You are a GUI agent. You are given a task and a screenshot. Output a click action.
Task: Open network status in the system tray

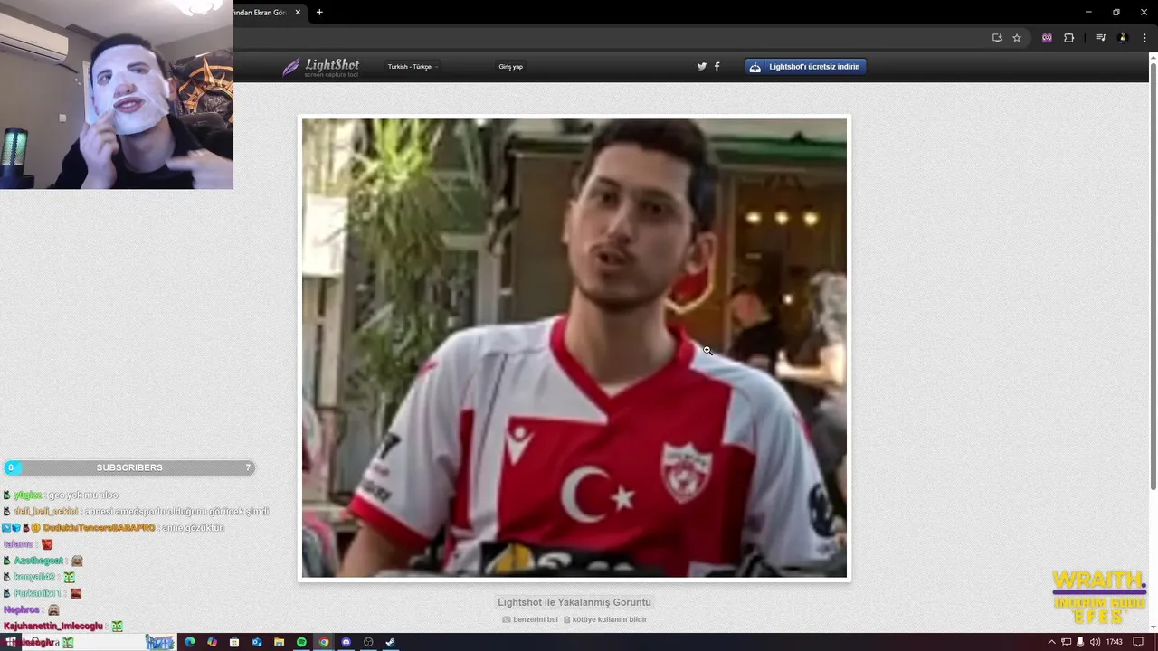[1067, 642]
